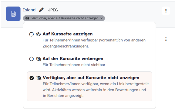Screen dimensions: 175x111
Task: Click the description "Für Teilnehmer/innen nicht sichtbar"
Action: (x=74, y=65)
